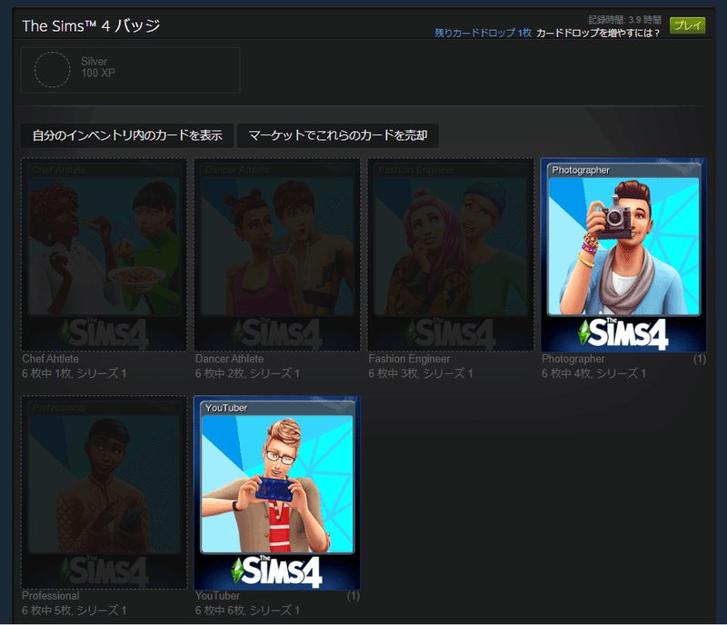The image size is (727, 625).
Task: Open the owned YouTuber card image
Action: click(277, 492)
